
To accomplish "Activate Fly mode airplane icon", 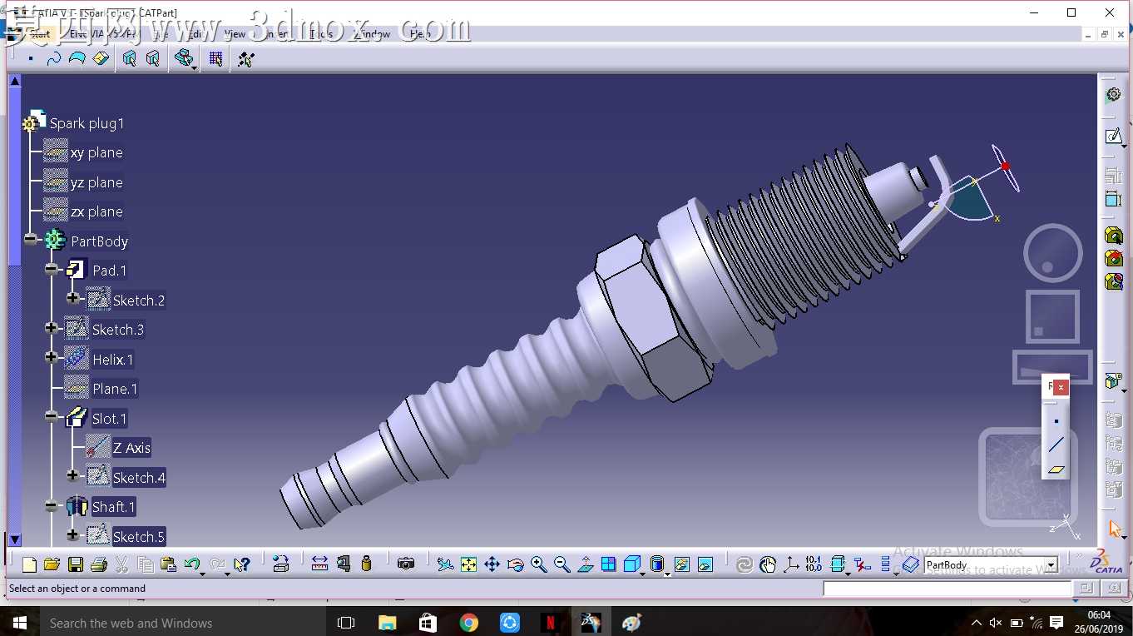I will tap(446, 564).
